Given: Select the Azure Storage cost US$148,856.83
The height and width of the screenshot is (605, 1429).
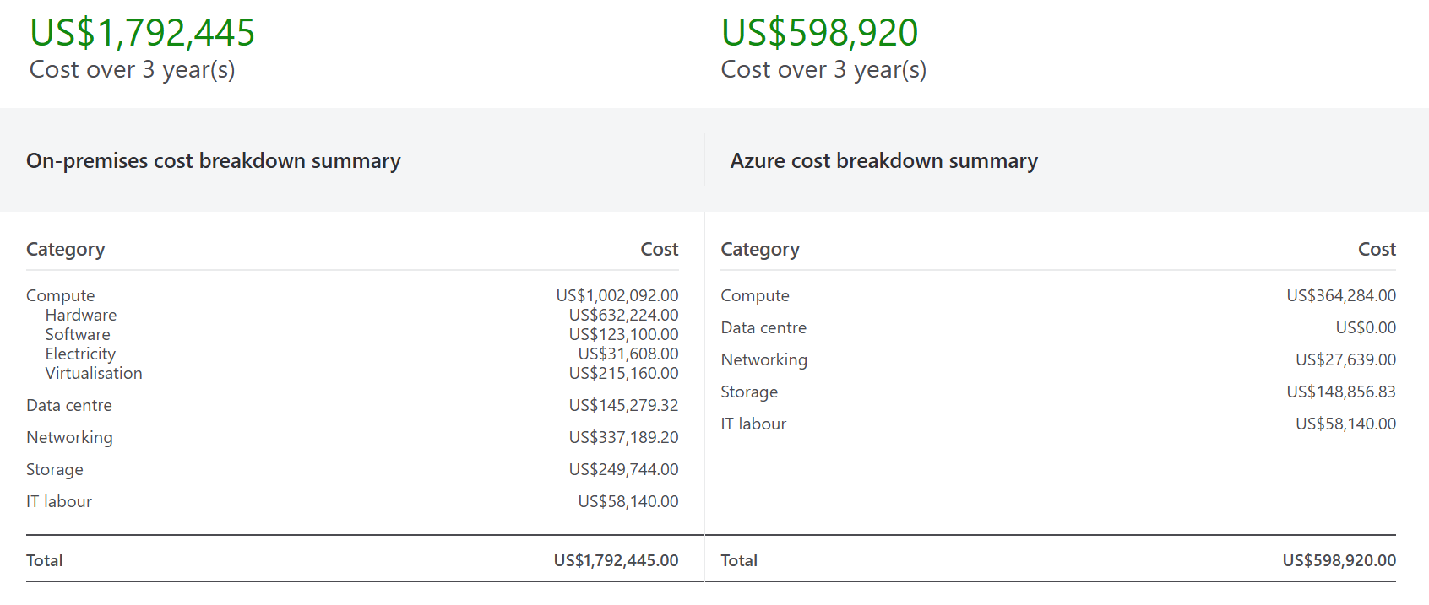Looking at the screenshot, I should coord(1340,392).
